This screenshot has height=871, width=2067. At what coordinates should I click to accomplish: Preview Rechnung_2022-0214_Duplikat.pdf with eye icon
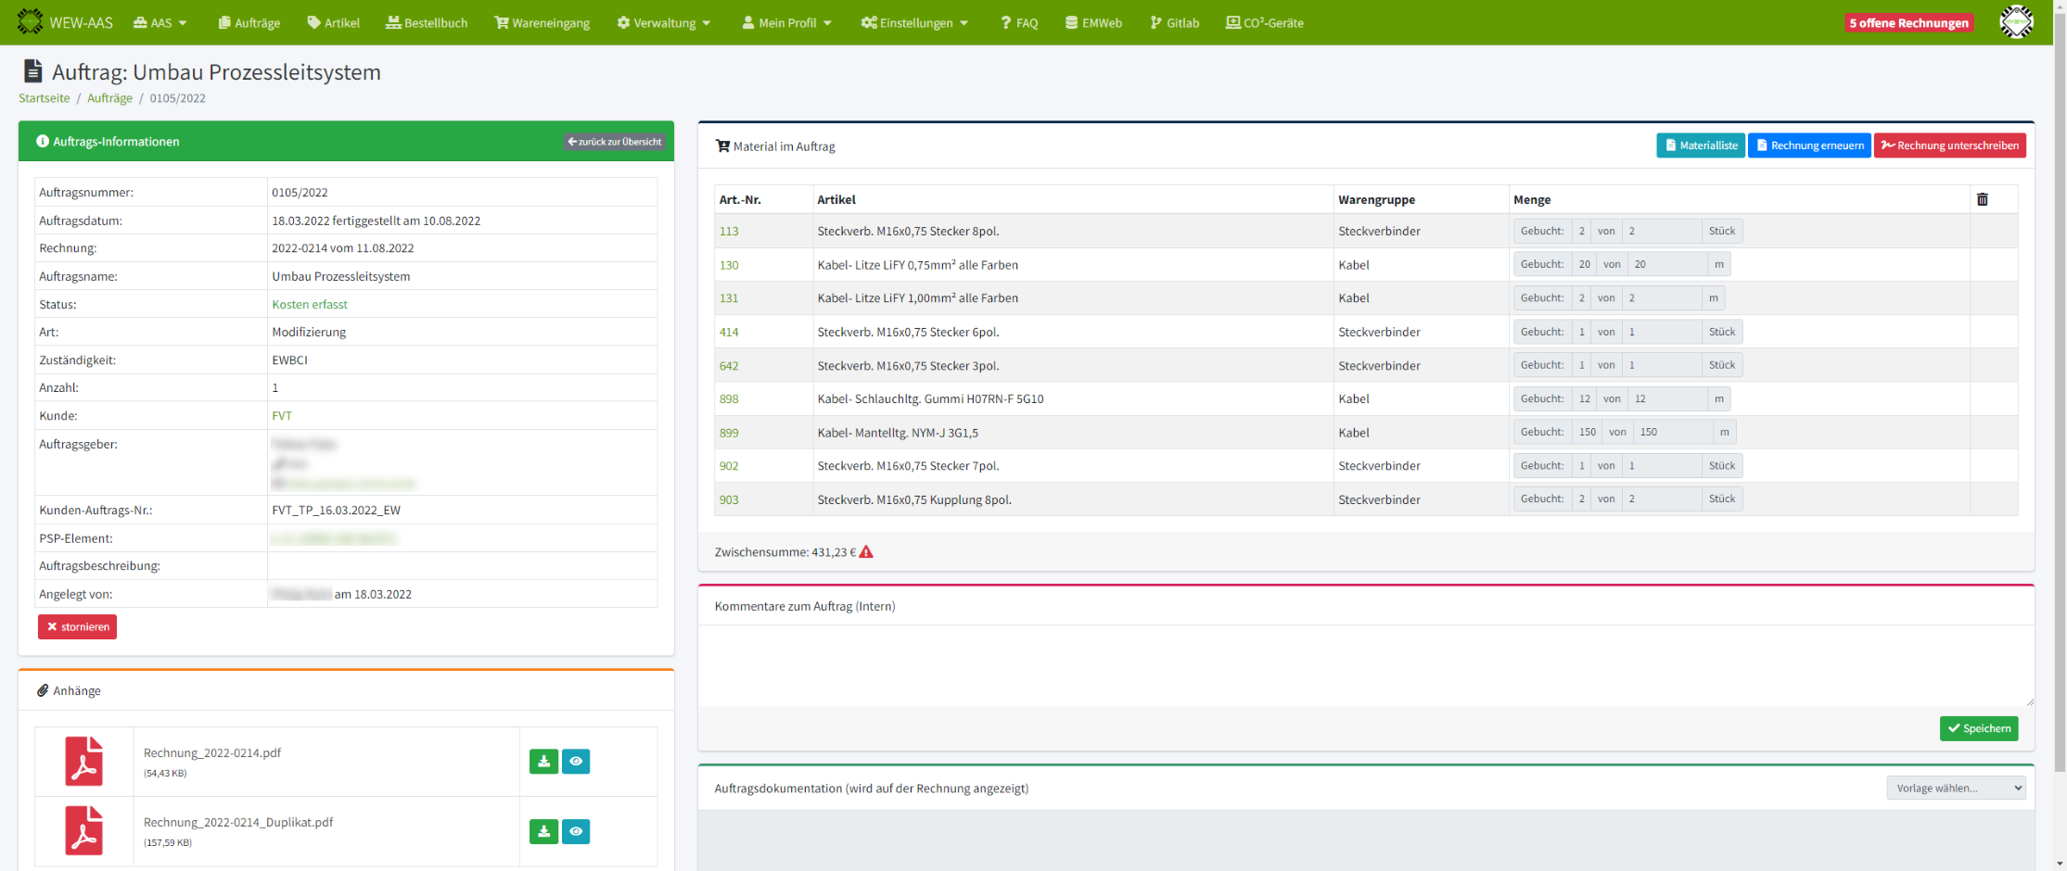point(576,831)
